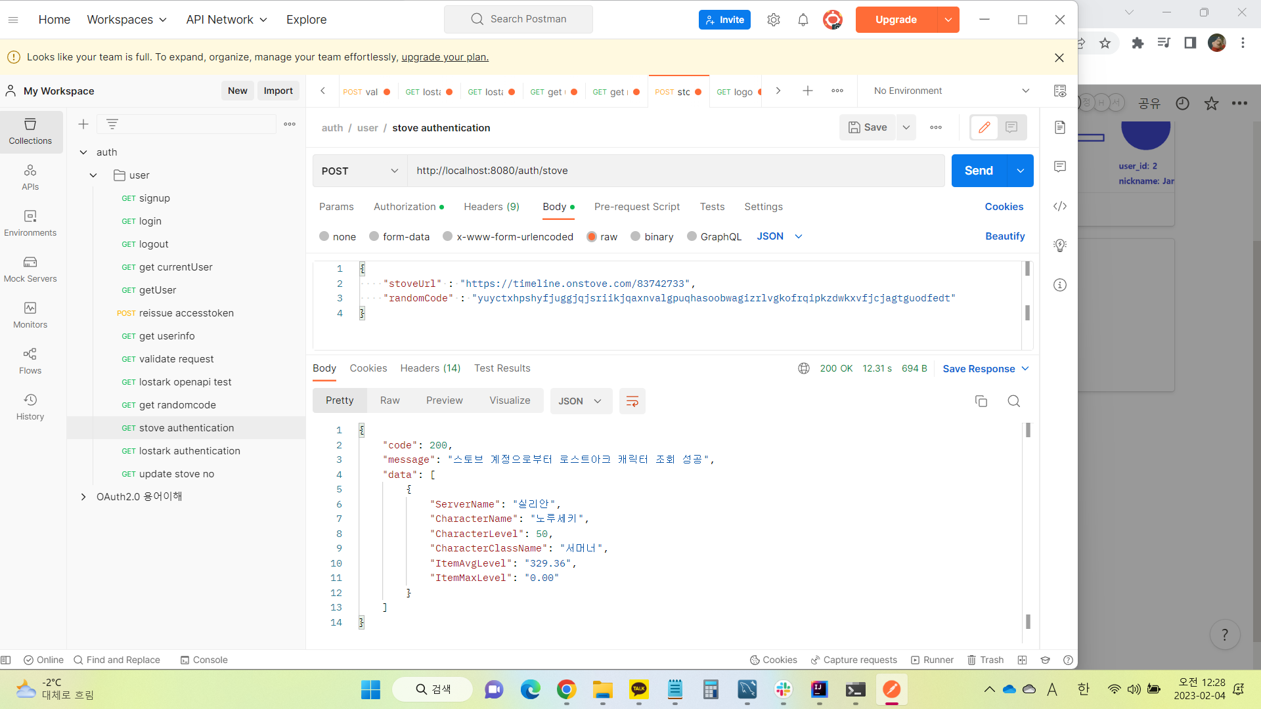Click the request URL input field

675,171
